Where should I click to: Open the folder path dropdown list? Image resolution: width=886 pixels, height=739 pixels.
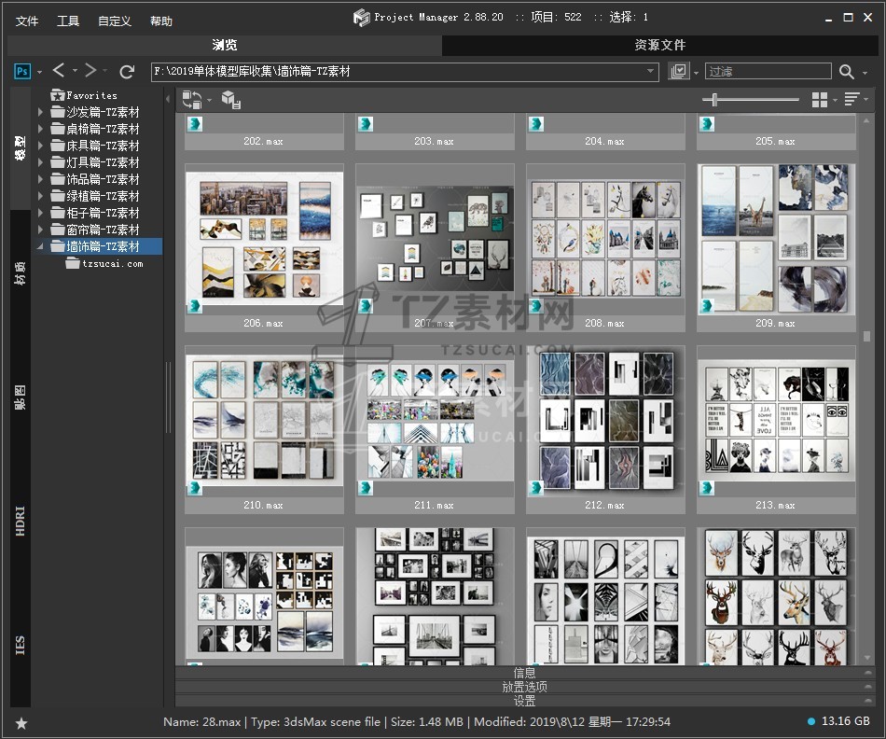coord(651,71)
